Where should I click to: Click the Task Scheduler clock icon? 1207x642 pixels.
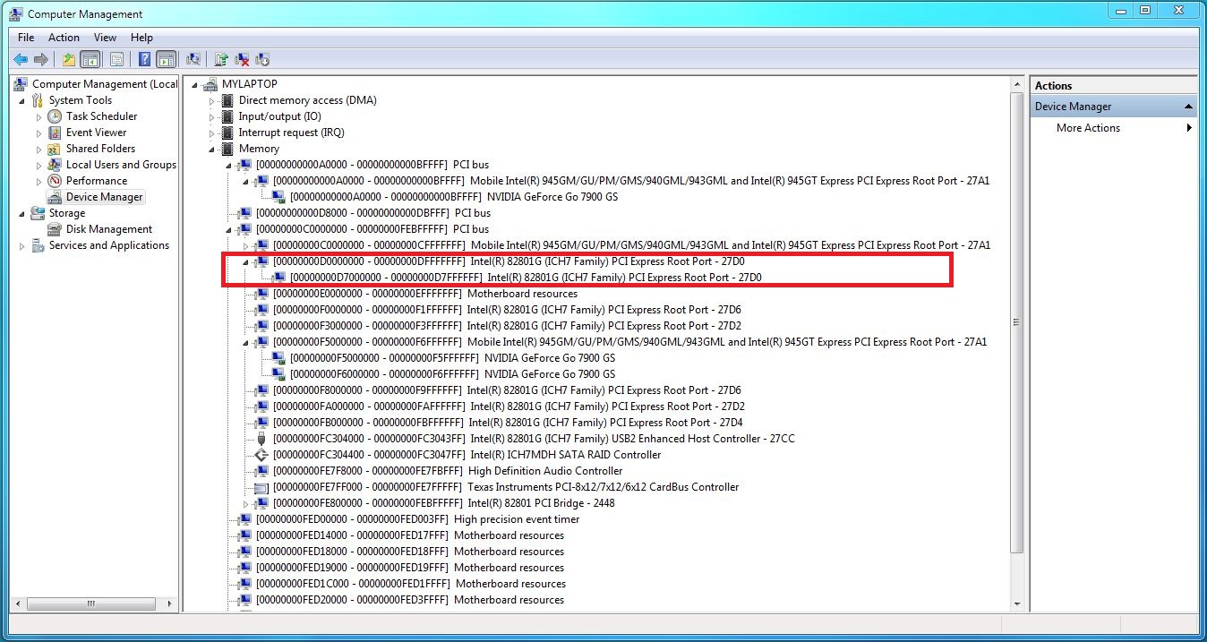pyautogui.click(x=55, y=116)
